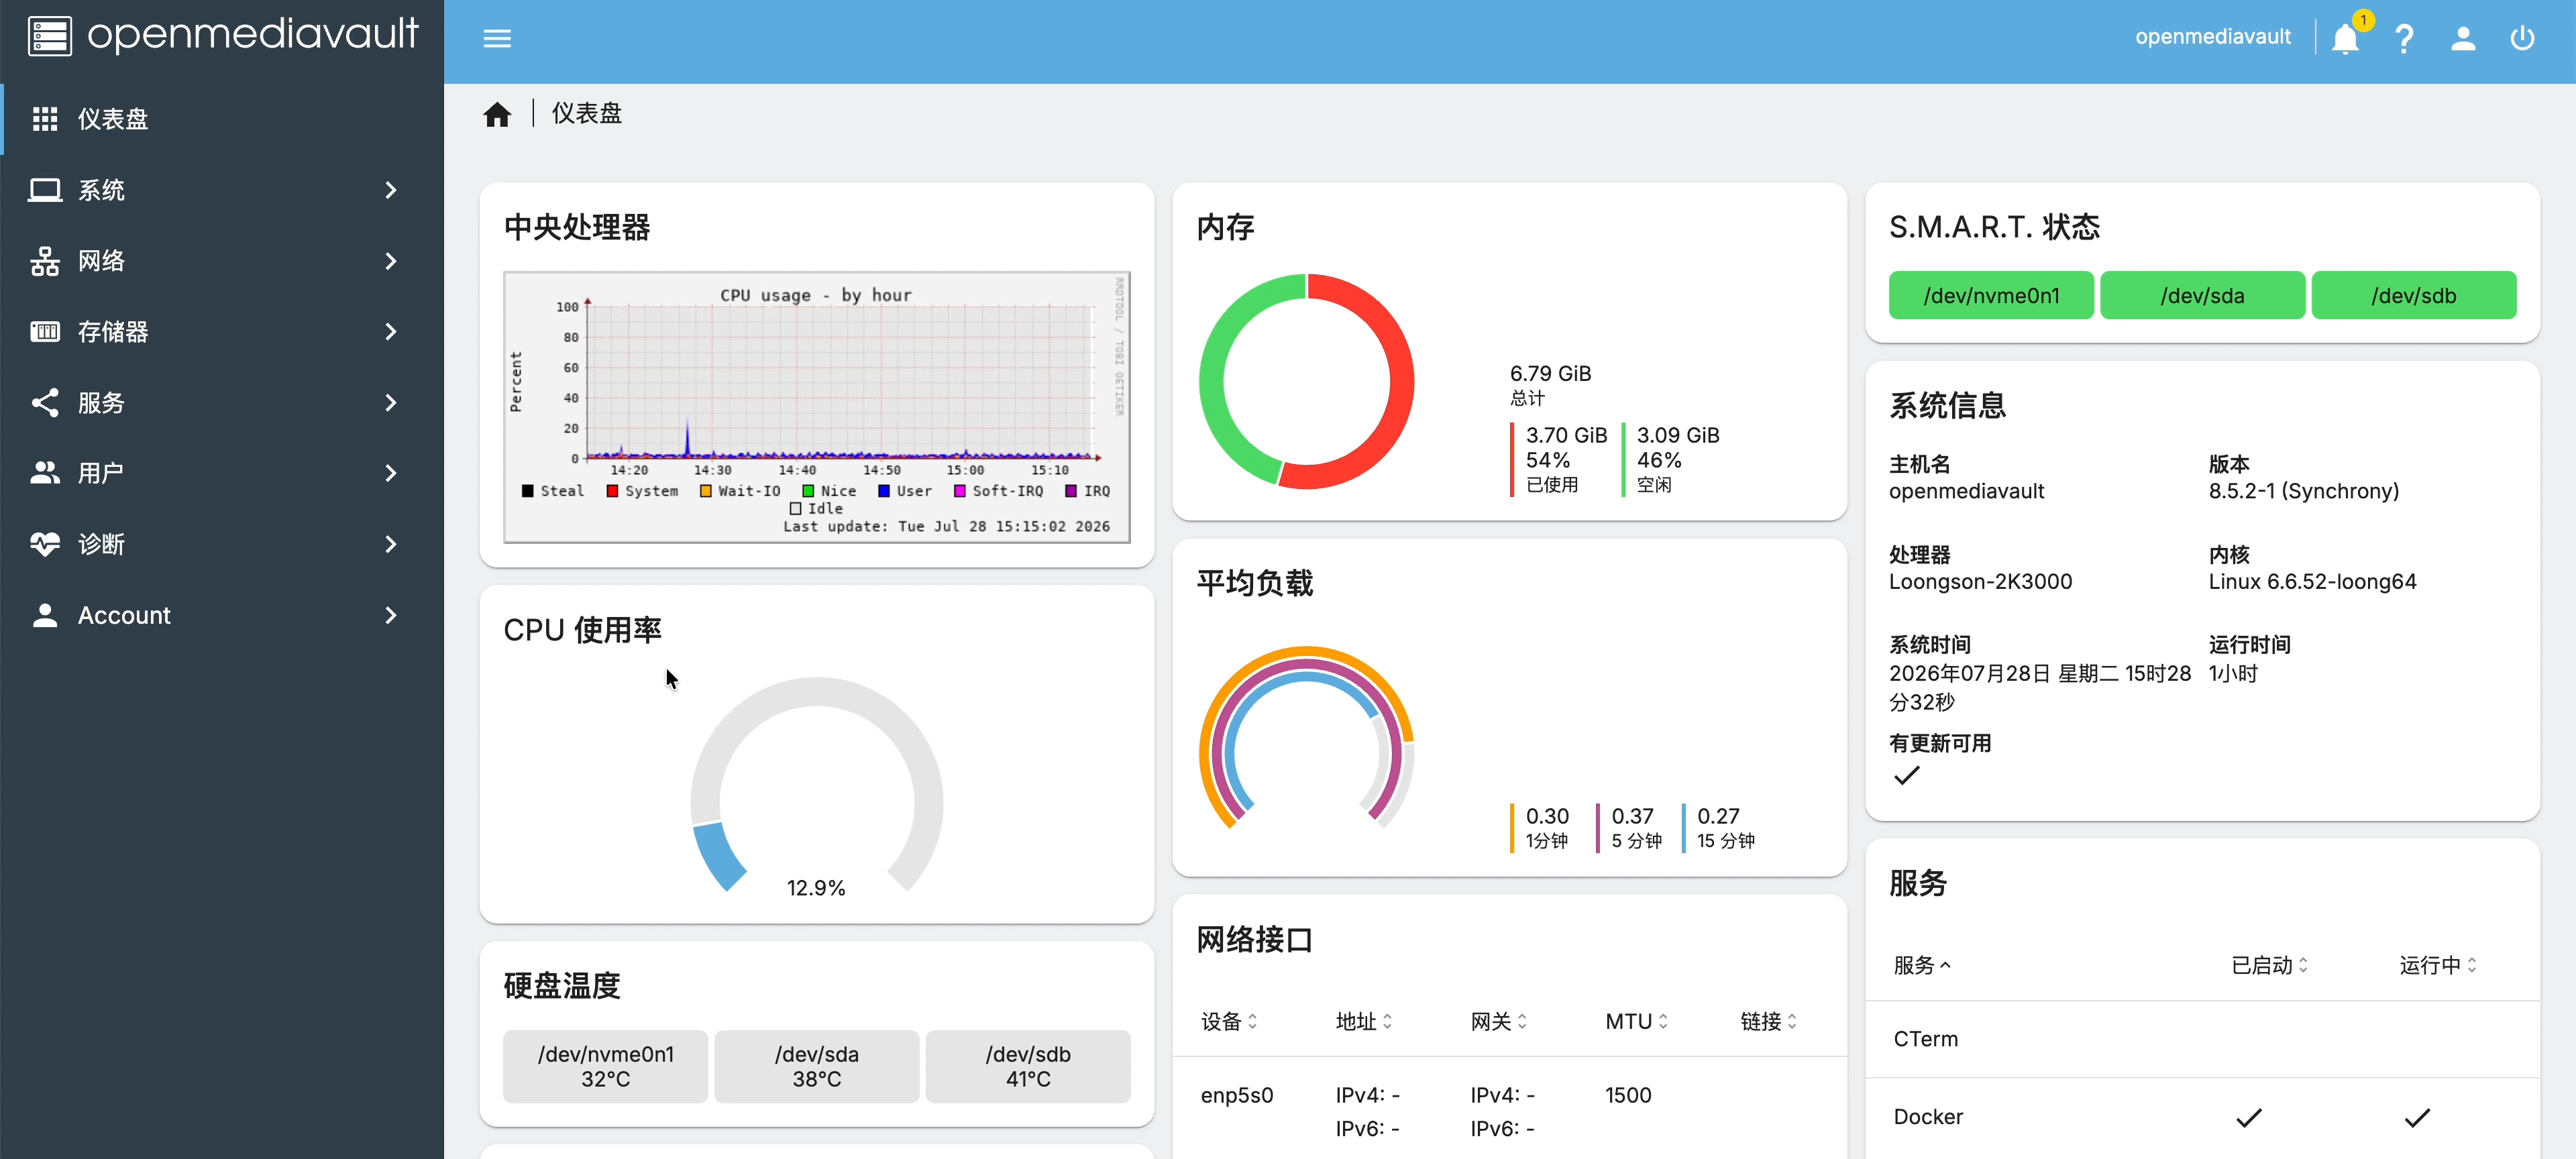Sort network interfaces by MTU column
The image size is (2576, 1159).
tap(1636, 1021)
